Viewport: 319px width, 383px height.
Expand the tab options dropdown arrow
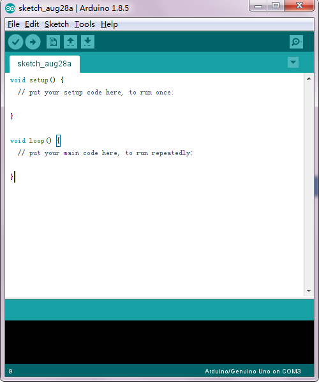[293, 63]
